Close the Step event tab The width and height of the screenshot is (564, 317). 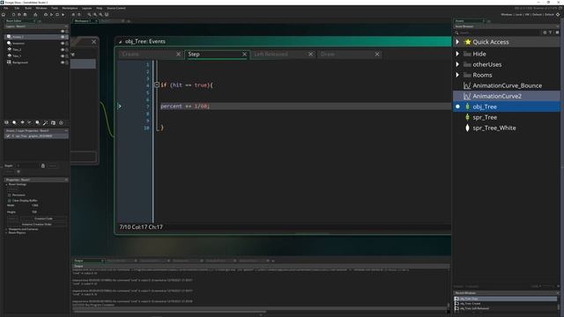(x=245, y=55)
